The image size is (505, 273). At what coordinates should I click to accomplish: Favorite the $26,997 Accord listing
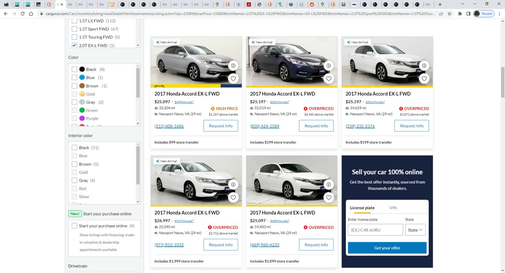click(233, 197)
